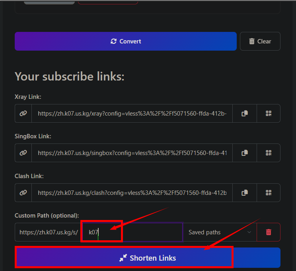Click the zh.k07.us.kg/s/ URL prefix

coord(49,232)
